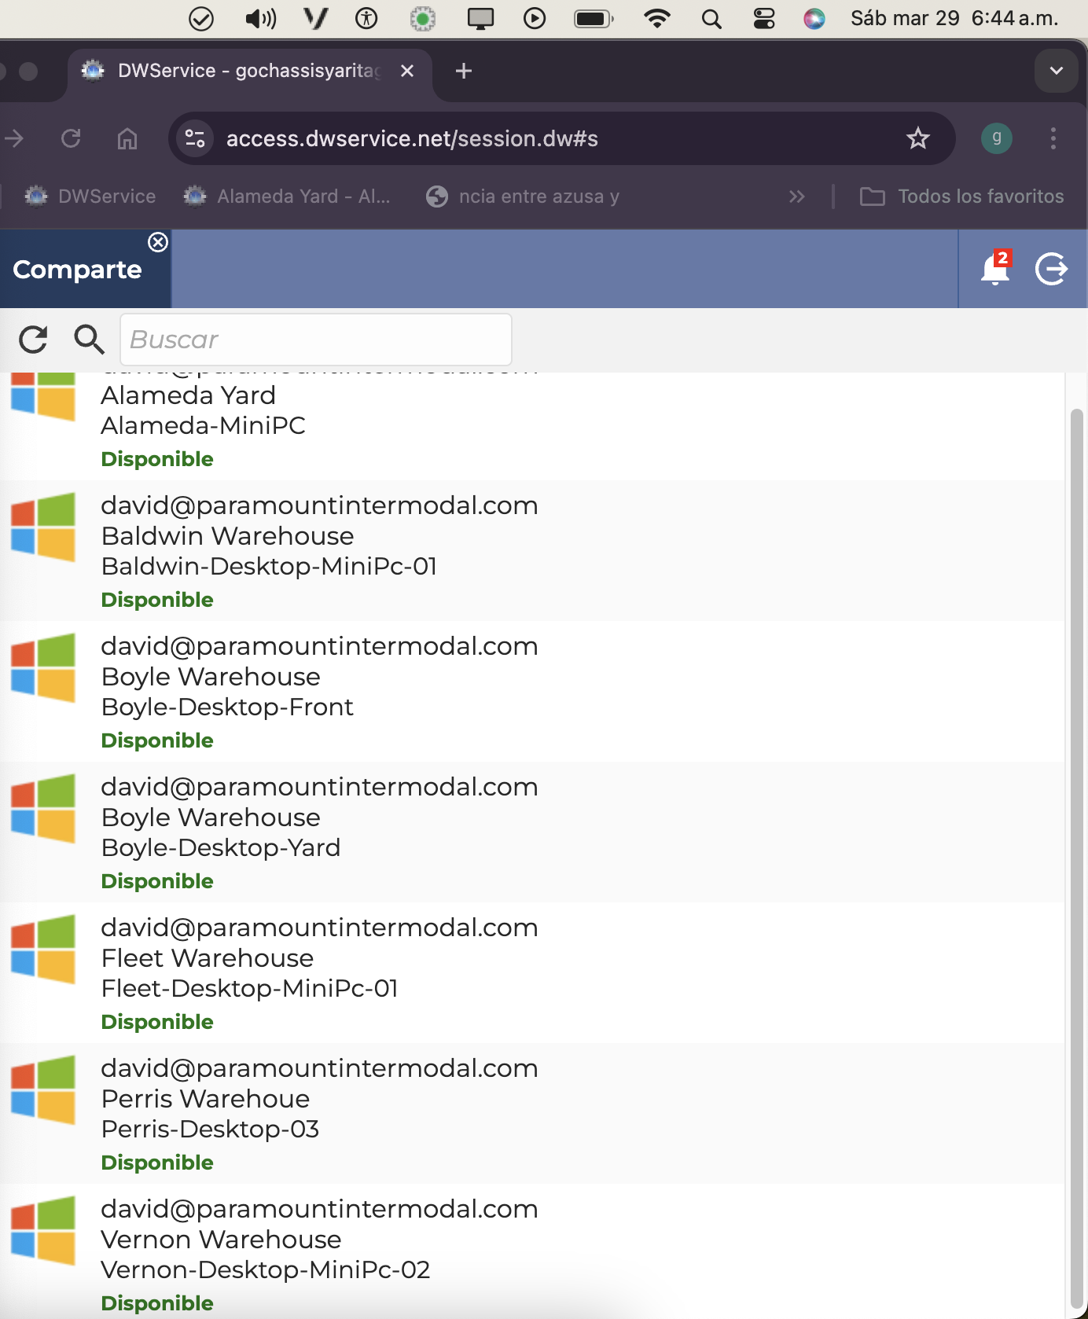Click the Fleet Warehouse group label
Image resolution: width=1088 pixels, height=1319 pixels.
(208, 958)
